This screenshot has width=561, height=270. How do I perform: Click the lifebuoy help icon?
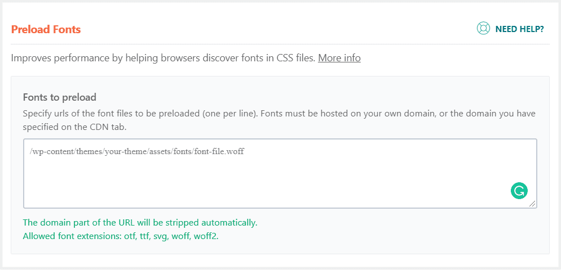pyautogui.click(x=483, y=29)
